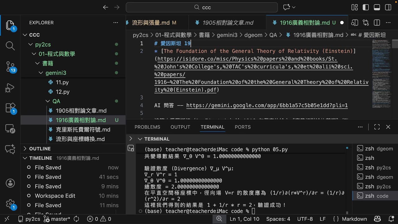Open Remote Explorer in the activity bar
This screenshot has width=398, height=224.
pyautogui.click(x=10, y=128)
